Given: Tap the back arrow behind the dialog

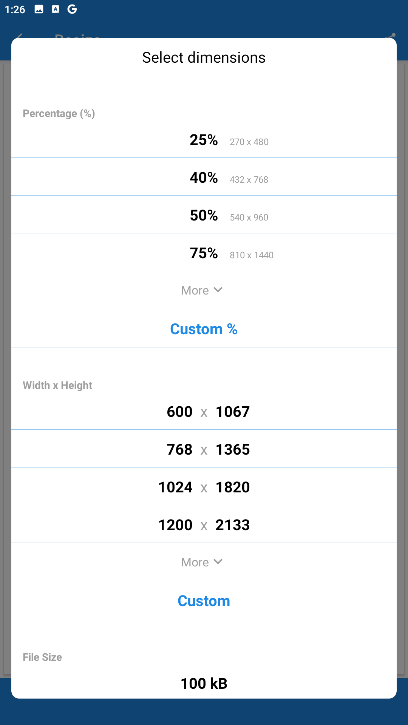Looking at the screenshot, I should coord(19,36).
